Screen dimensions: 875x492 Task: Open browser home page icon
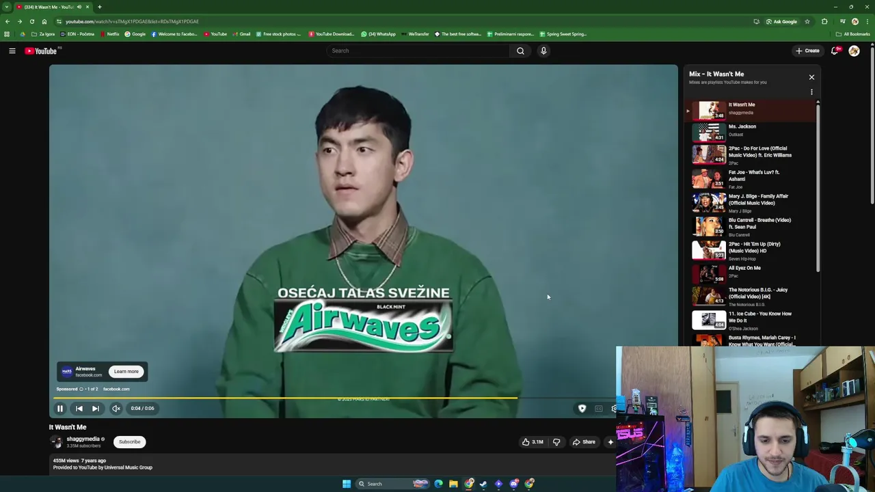pos(44,22)
